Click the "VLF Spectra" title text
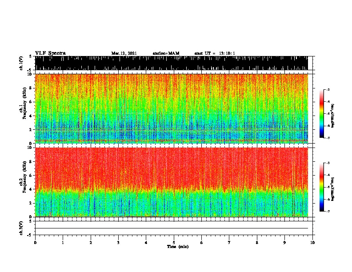Image resolution: width=352 pixels, height=272 pixels. click(50, 53)
